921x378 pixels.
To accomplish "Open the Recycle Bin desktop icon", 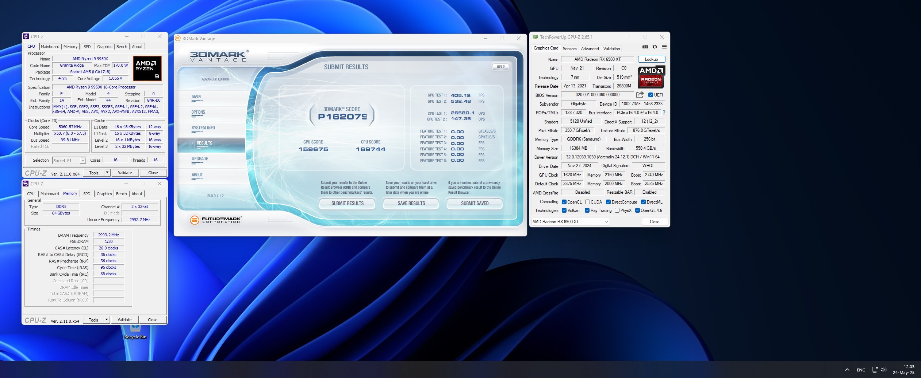I will 135,331.
